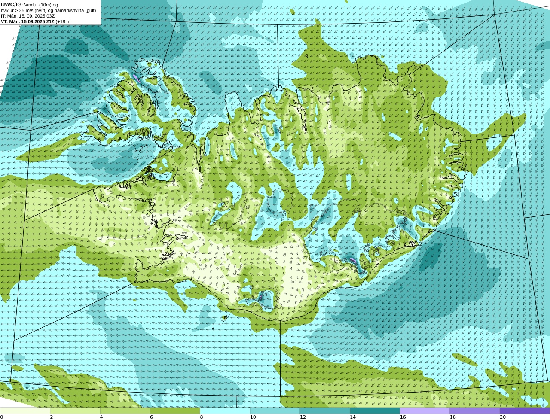Click the legend tick label '16'
The image size is (550, 420).
point(403,417)
